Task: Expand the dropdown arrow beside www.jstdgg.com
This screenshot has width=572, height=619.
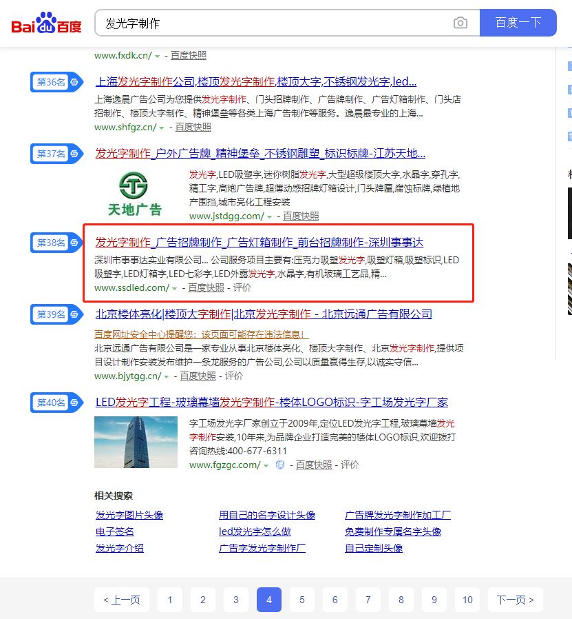Action: (269, 216)
